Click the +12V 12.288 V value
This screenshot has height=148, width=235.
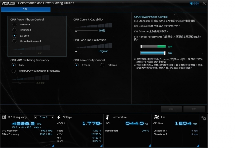pos(96,134)
